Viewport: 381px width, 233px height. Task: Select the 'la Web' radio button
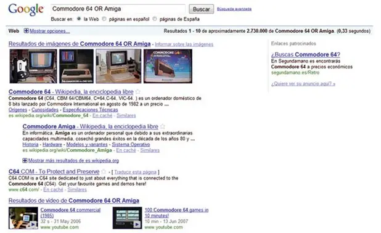(79, 18)
